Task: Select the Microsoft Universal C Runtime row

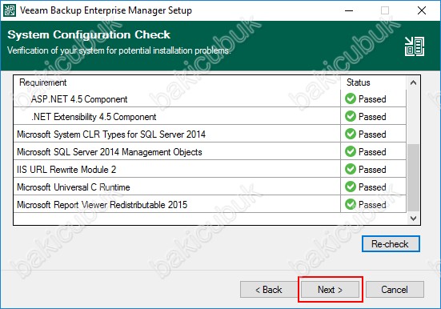Action: pos(210,187)
